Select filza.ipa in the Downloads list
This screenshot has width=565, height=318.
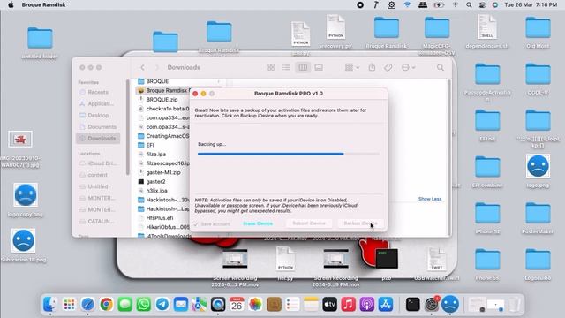[x=156, y=155]
